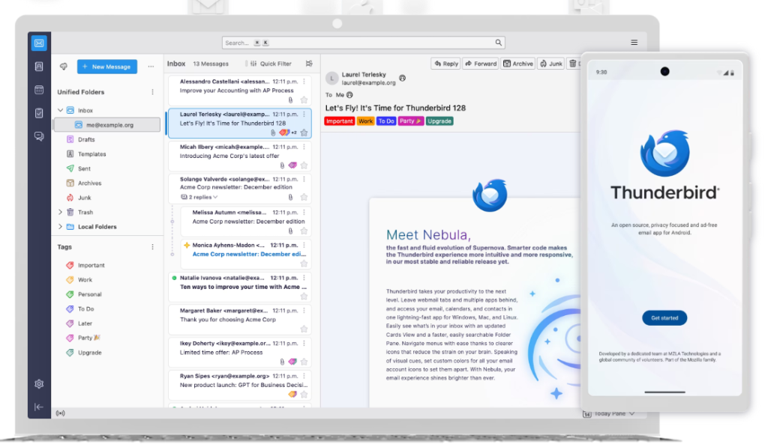Open Tags section options menu
The image size is (768, 447).
153,247
